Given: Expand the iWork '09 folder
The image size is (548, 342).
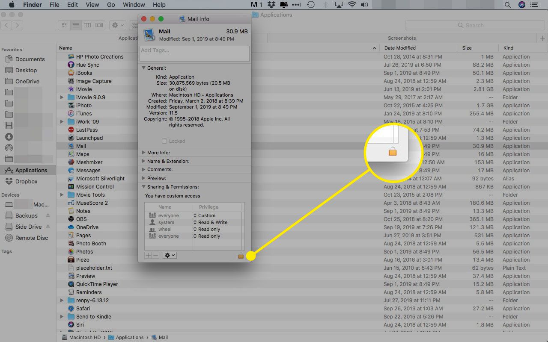Looking at the screenshot, I should 62,122.
